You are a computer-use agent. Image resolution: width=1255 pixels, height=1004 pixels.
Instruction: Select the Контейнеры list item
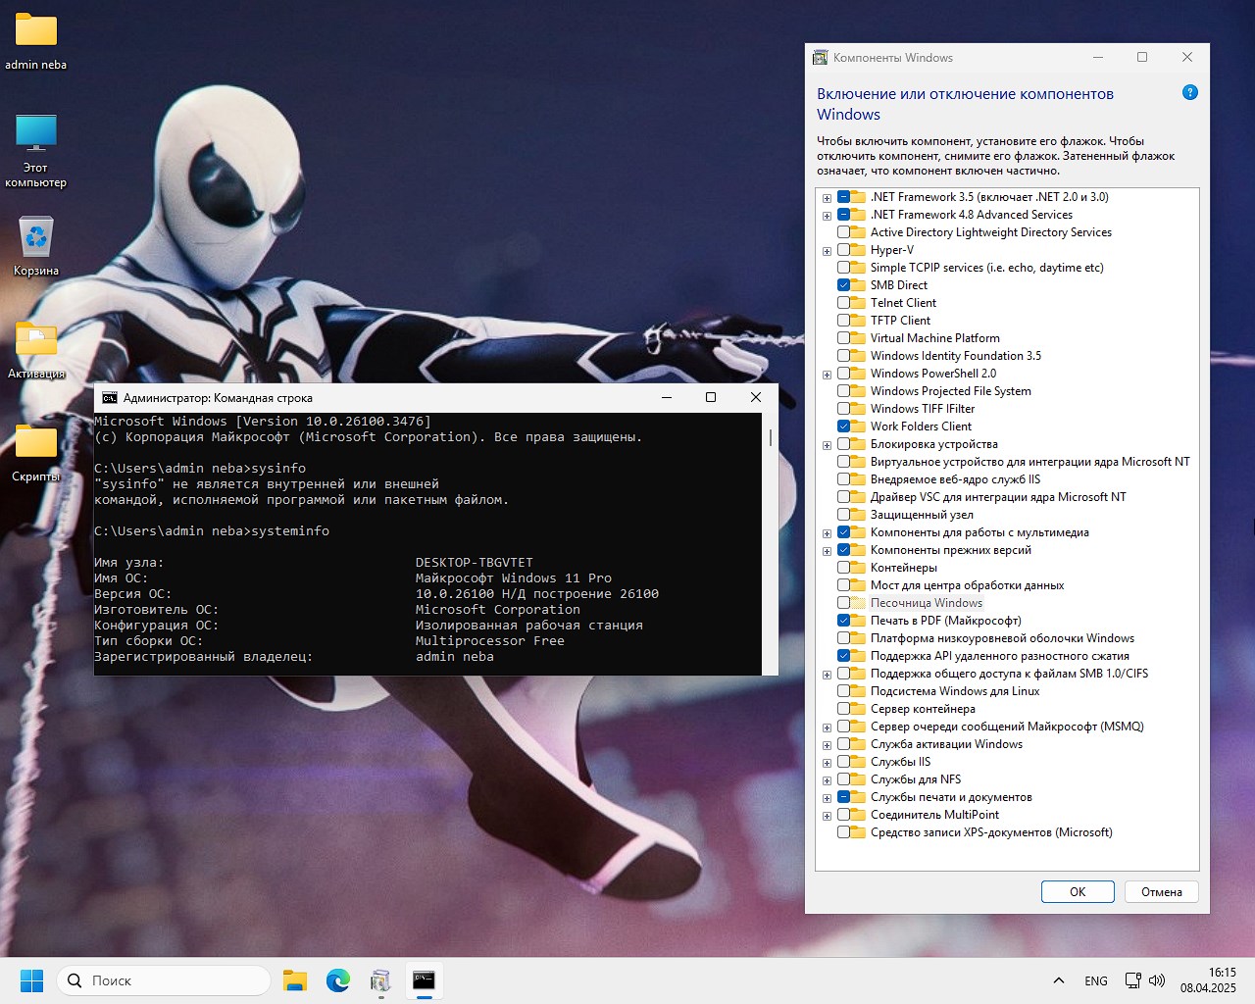(903, 568)
